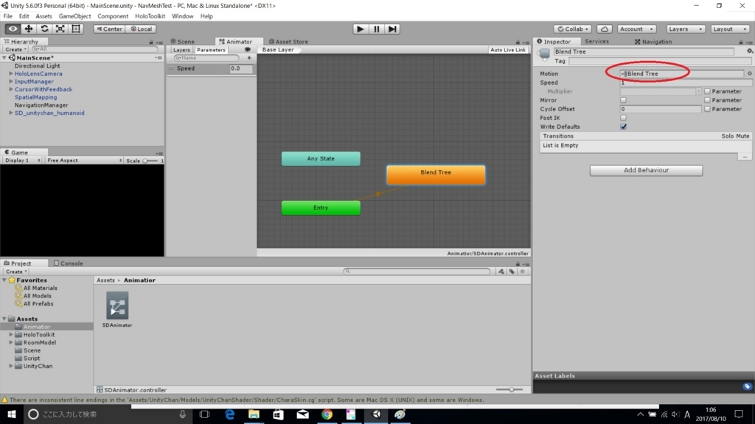755x424 pixels.
Task: Switch to the Scene tab
Action: [183, 41]
